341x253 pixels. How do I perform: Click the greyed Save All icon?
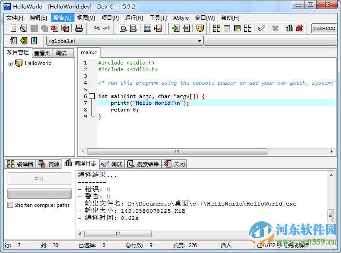coord(44,28)
